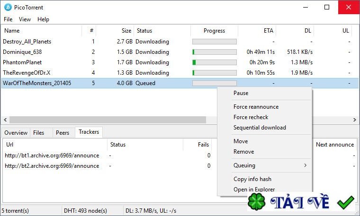
Task: Sort torrents by Status column header
Action: click(x=162, y=31)
